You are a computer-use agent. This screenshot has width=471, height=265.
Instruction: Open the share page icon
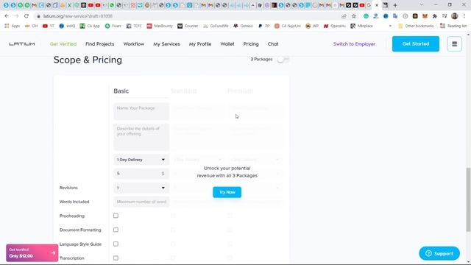pos(344,16)
